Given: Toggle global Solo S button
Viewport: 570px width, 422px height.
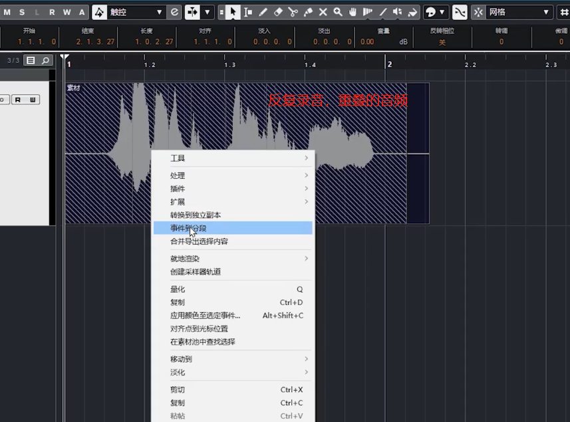Looking at the screenshot, I should (x=22, y=13).
